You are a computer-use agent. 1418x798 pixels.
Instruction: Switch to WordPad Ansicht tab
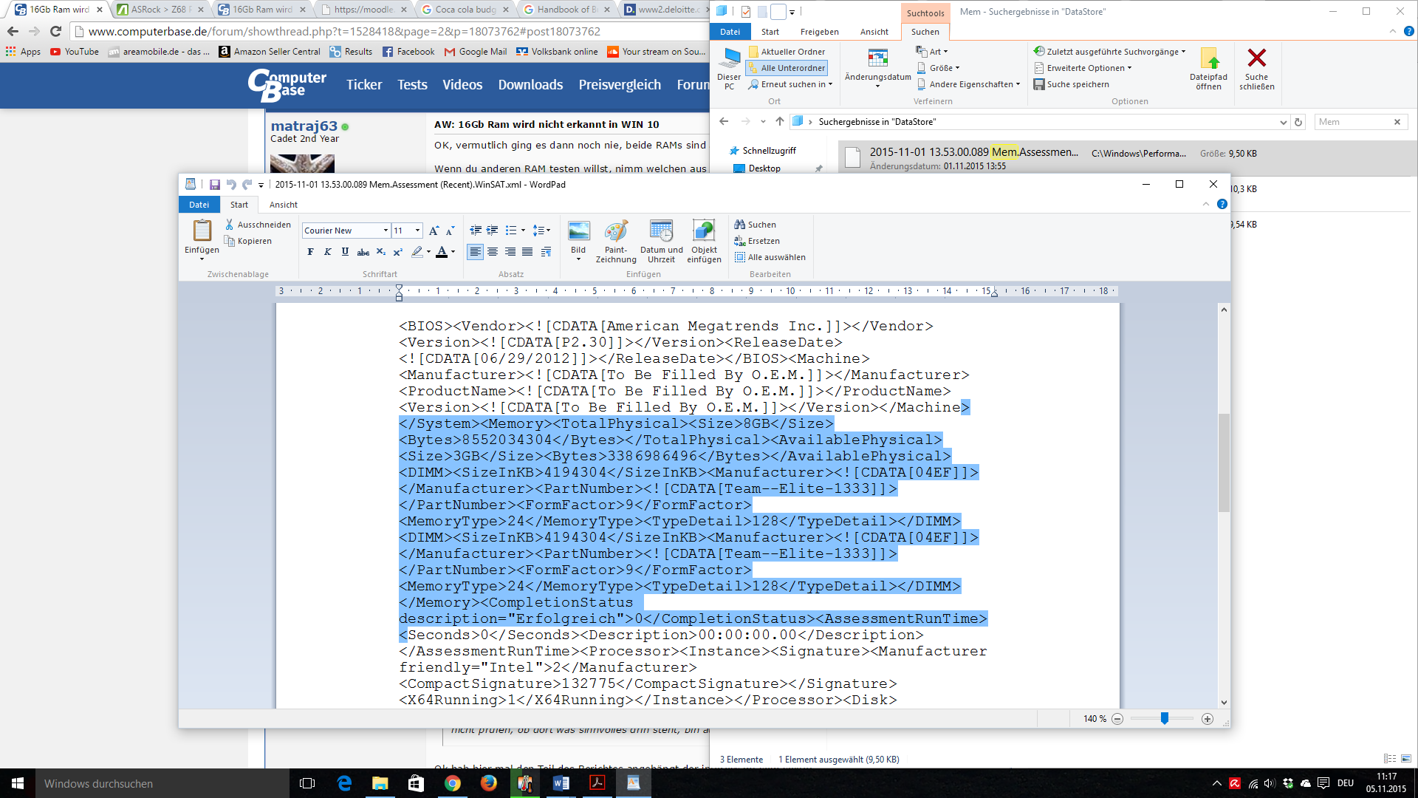click(x=284, y=205)
